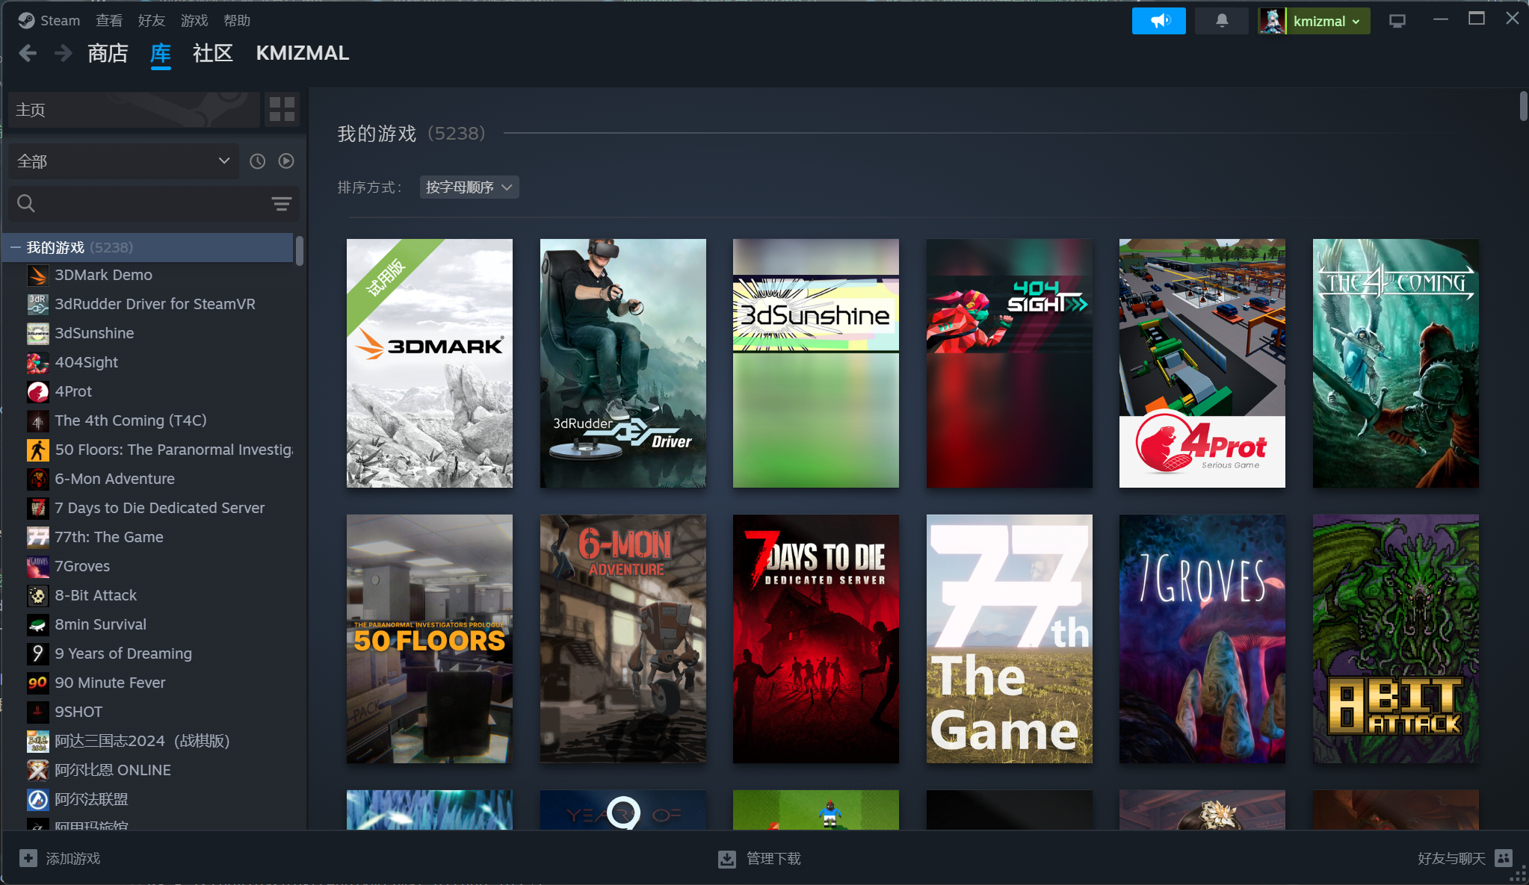
Task: Open the 6-Mon Adventure cover
Action: pos(623,639)
